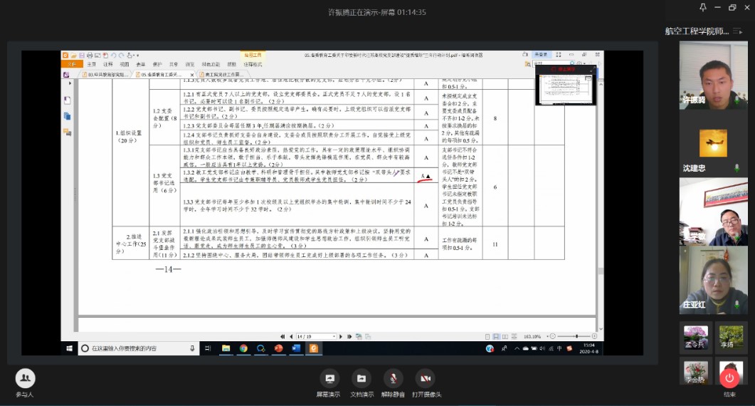Click the Windows search box 在这里输入你要搜索的内容

135,348
